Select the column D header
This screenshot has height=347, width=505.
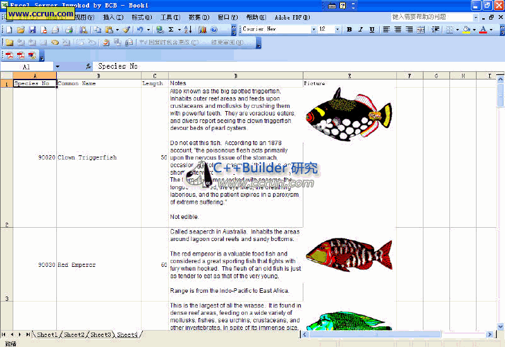235,76
